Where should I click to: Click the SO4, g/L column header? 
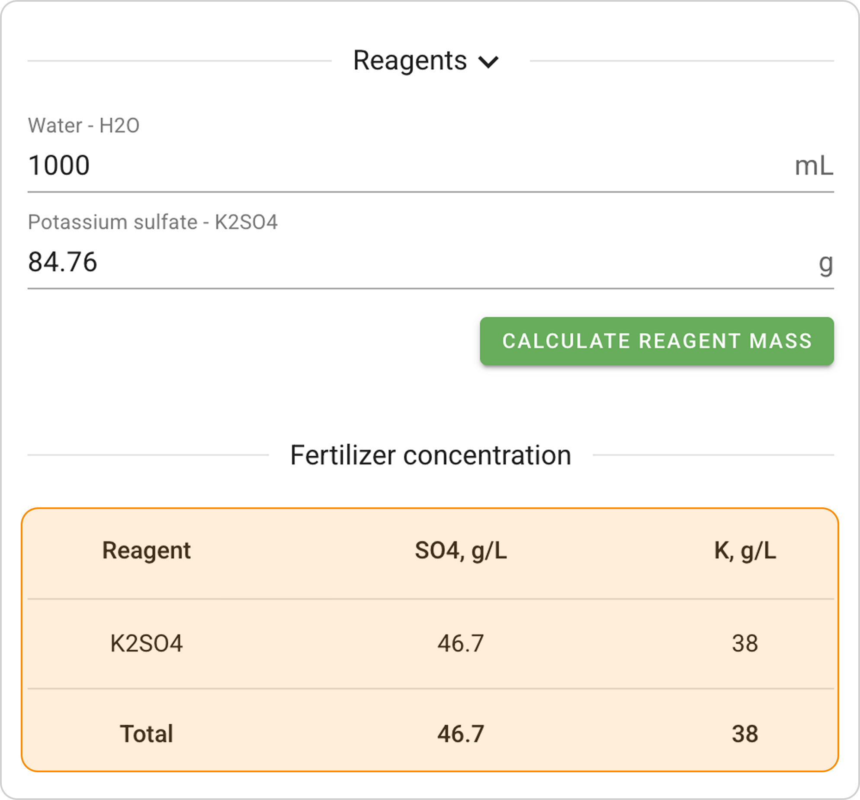click(x=460, y=551)
